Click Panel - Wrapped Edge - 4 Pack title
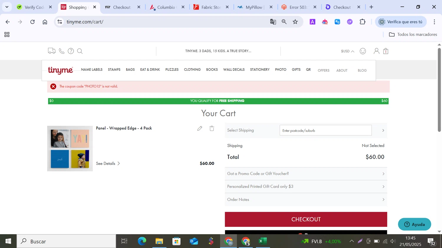This screenshot has height=248, width=442. 124,128
